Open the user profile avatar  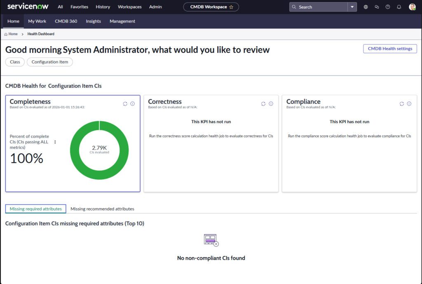tap(412, 7)
